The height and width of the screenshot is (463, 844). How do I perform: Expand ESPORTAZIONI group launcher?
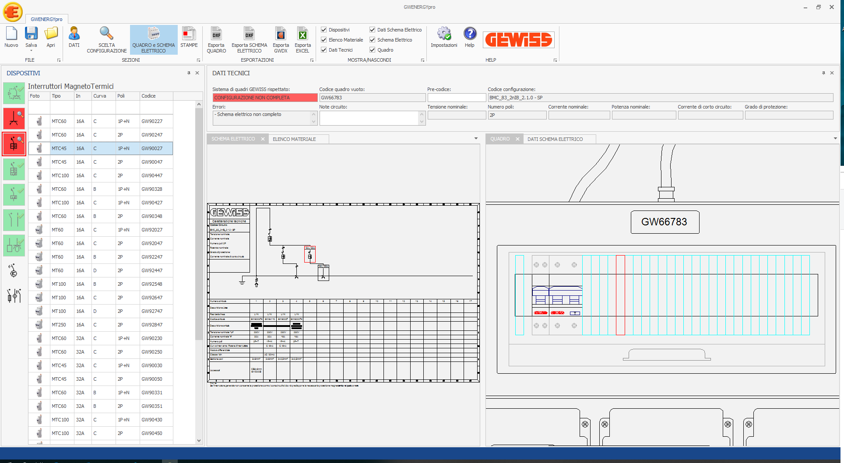[312, 60]
